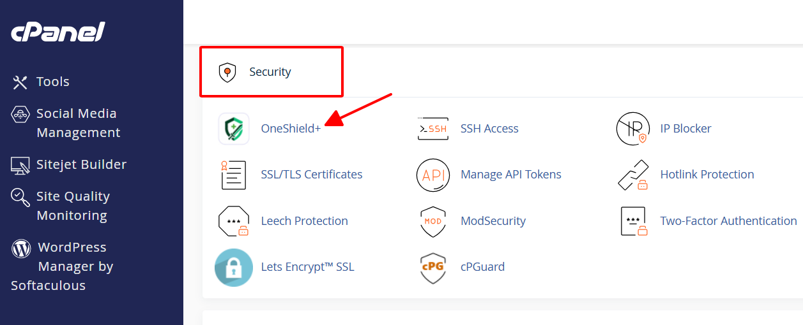Open the Leech Protection icon
This screenshot has width=803, height=325.
point(234,221)
